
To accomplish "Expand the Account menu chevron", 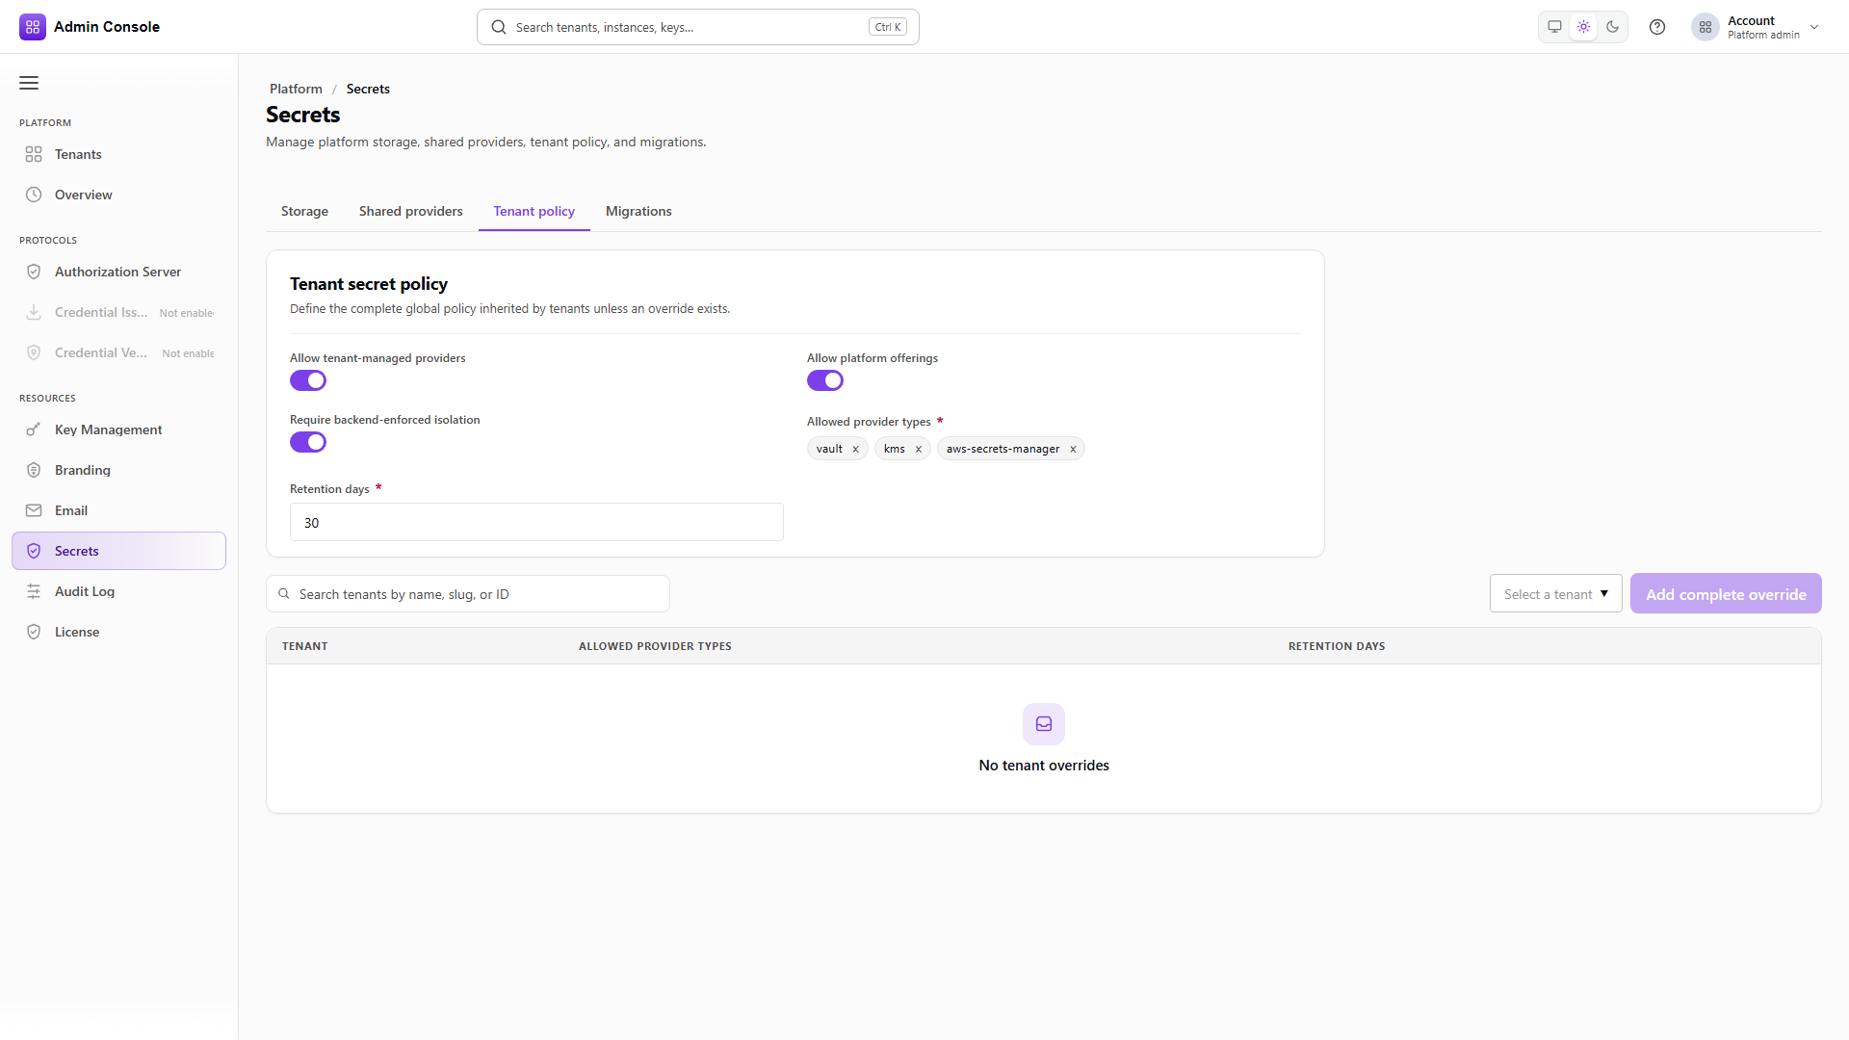I will (1814, 27).
